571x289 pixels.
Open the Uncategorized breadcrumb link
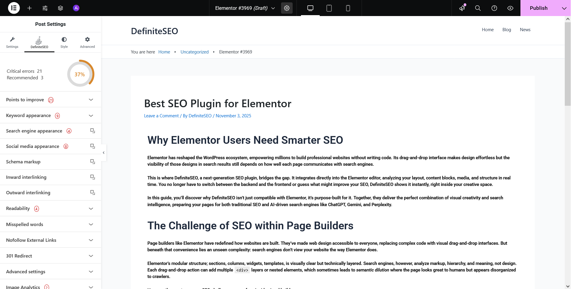[x=194, y=52]
